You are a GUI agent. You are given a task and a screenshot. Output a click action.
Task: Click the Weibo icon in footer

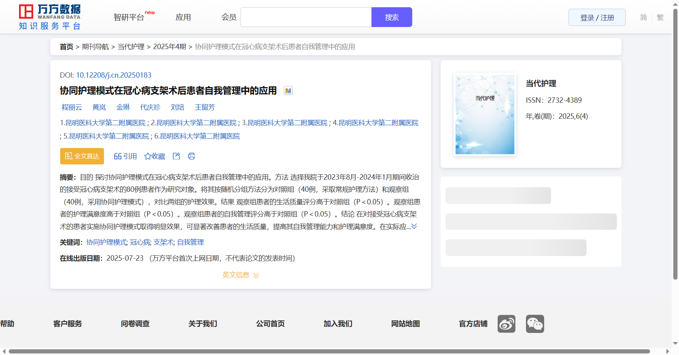click(506, 324)
